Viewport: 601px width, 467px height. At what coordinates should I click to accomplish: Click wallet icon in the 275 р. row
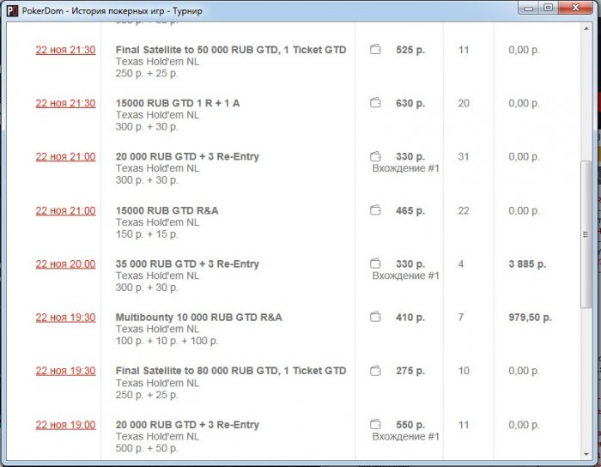pyautogui.click(x=375, y=371)
